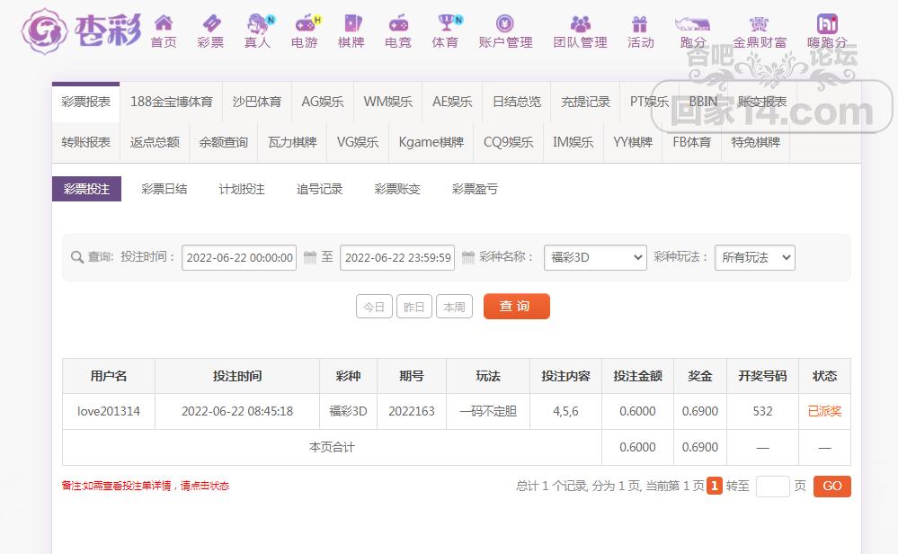
Task: Open the 电游 gamepad icon
Action: point(307,22)
